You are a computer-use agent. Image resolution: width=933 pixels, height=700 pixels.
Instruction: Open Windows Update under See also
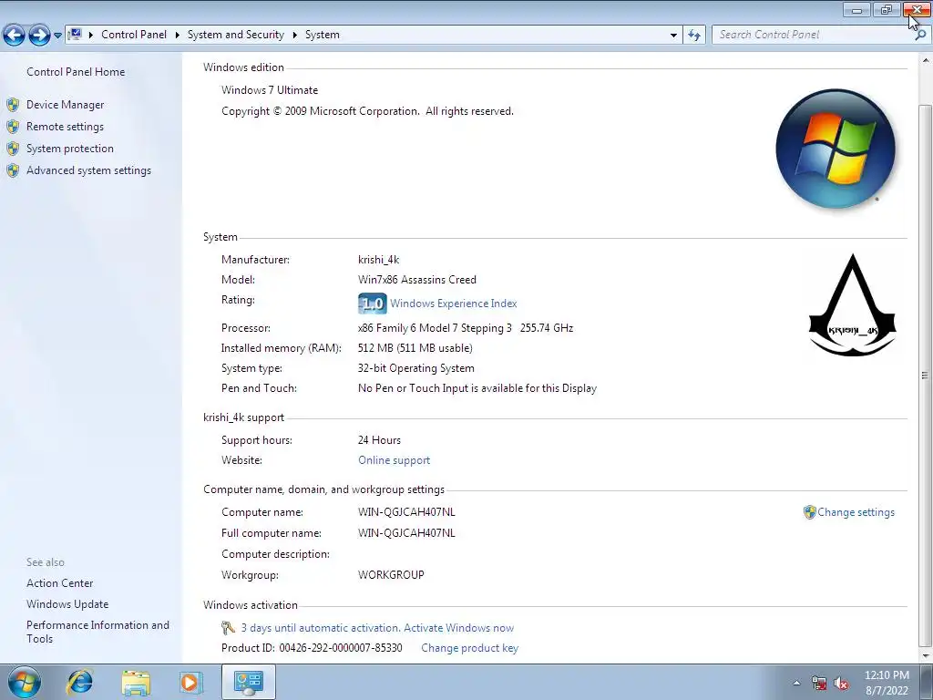67,604
